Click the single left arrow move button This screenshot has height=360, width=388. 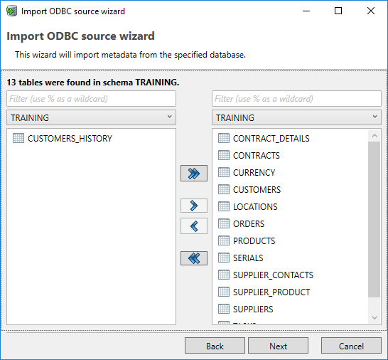[194, 226]
